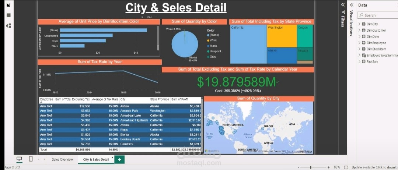Select Black color legend entry
Viewport: 398px width, 170px height.
coord(212,46)
